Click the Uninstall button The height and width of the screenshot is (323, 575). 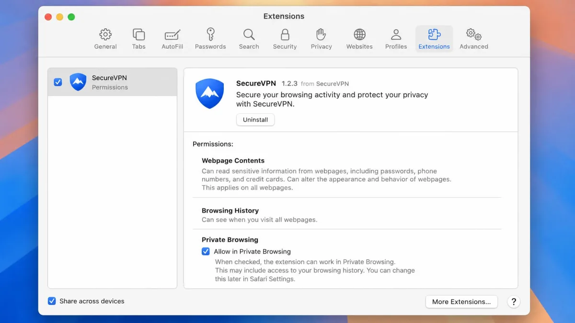pyautogui.click(x=255, y=120)
